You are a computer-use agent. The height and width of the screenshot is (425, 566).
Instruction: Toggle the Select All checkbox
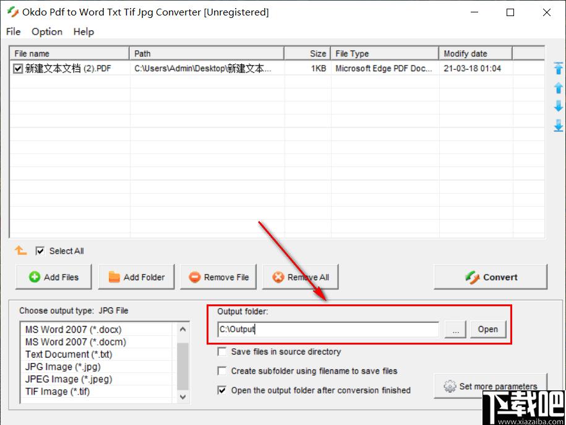pos(40,251)
